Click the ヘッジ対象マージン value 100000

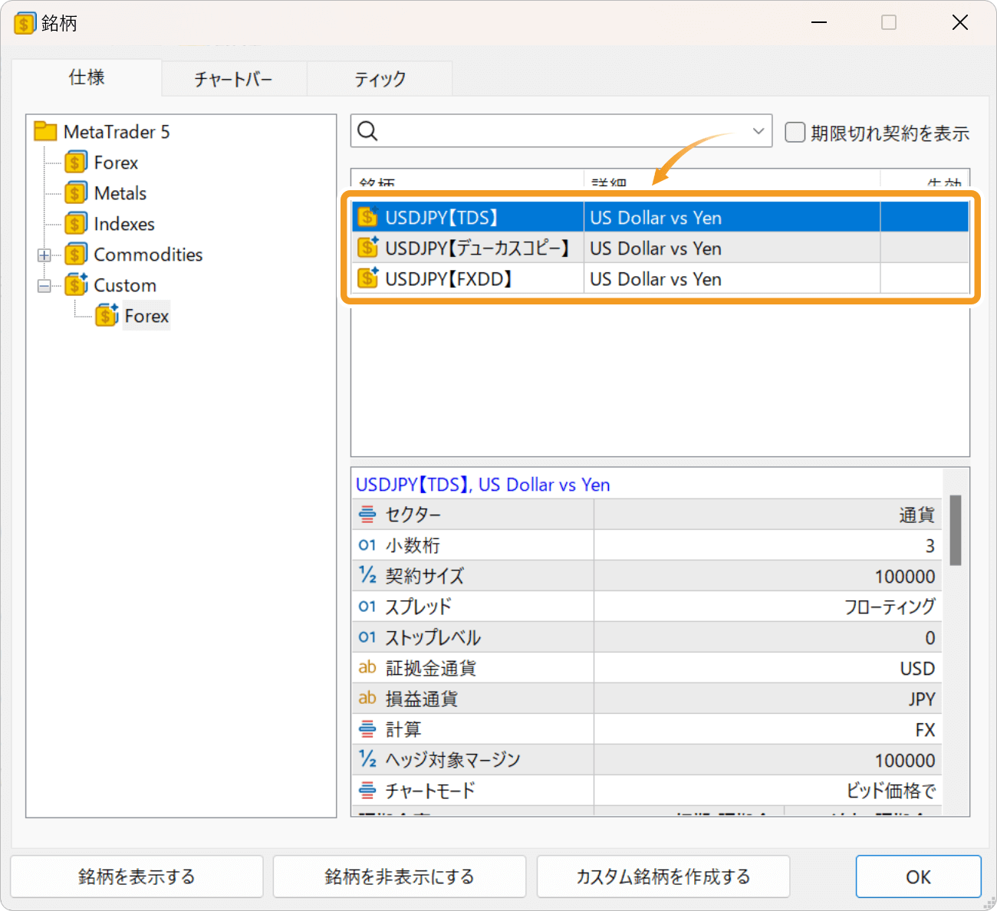[x=905, y=761]
